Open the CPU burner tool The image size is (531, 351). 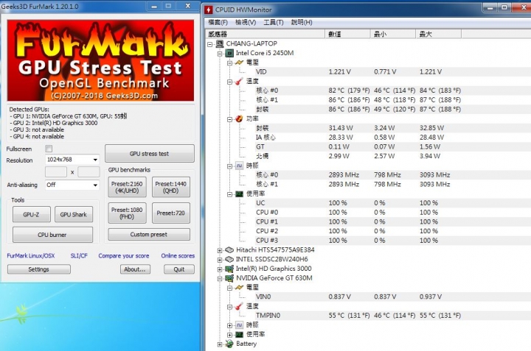(52, 235)
